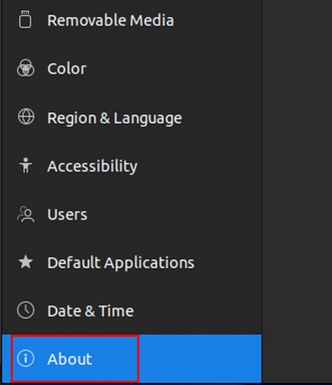Click the globe icon for Region & Language
The width and height of the screenshot is (332, 385).
pyautogui.click(x=26, y=116)
